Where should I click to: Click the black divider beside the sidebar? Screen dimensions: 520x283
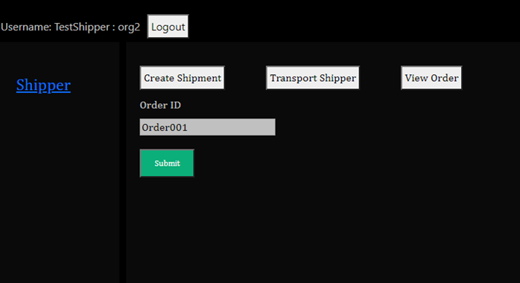(x=123, y=162)
